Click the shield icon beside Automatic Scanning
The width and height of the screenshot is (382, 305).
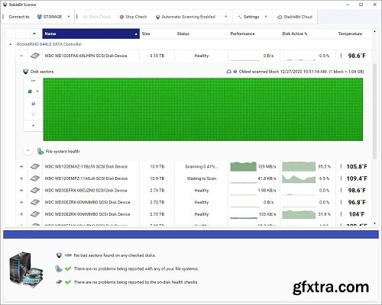tap(157, 17)
